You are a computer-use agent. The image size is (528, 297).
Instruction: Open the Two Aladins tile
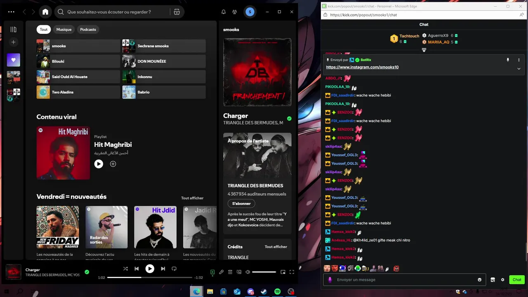click(78, 92)
